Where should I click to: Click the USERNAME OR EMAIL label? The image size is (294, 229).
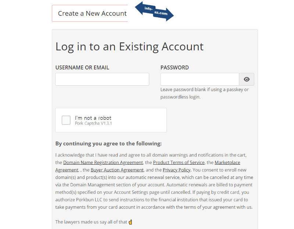click(82, 68)
